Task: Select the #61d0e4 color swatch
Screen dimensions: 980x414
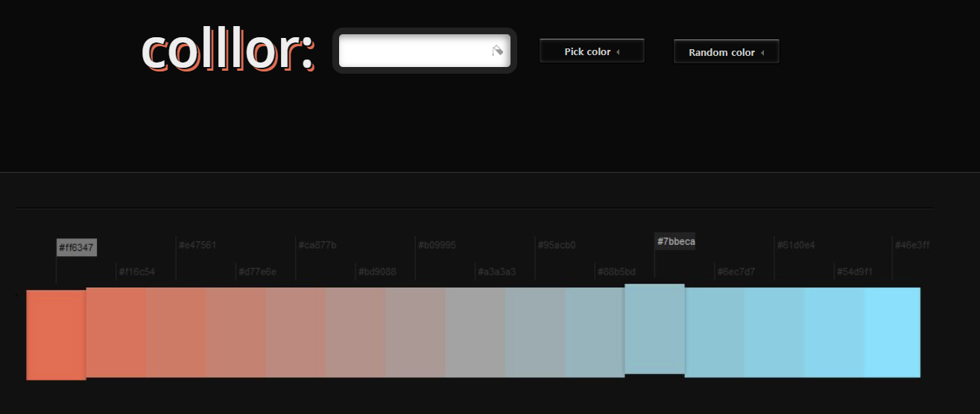Action: tap(775, 332)
